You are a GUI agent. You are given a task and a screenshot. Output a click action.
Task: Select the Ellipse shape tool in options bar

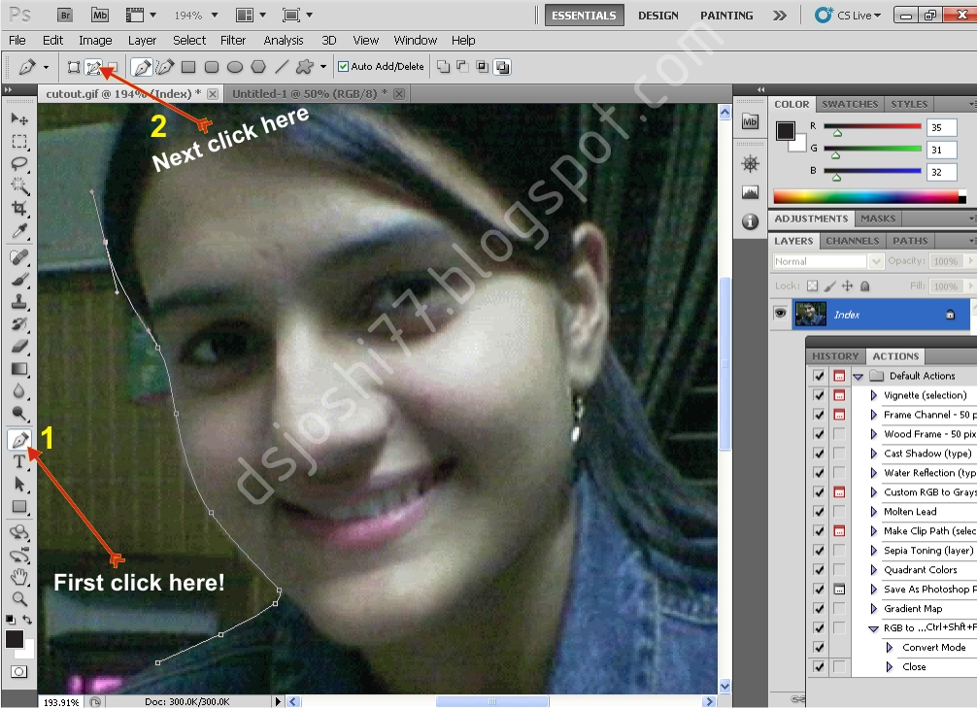coord(234,67)
